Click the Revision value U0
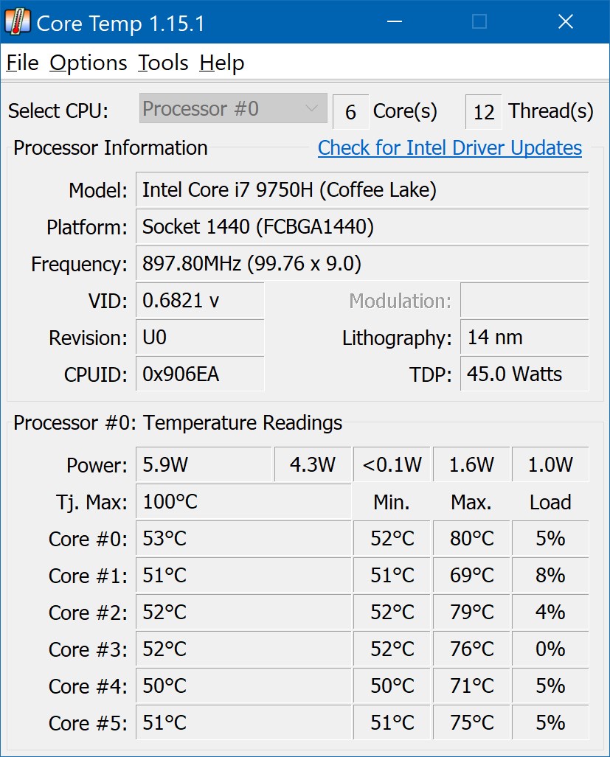The width and height of the screenshot is (610, 757). 200,338
